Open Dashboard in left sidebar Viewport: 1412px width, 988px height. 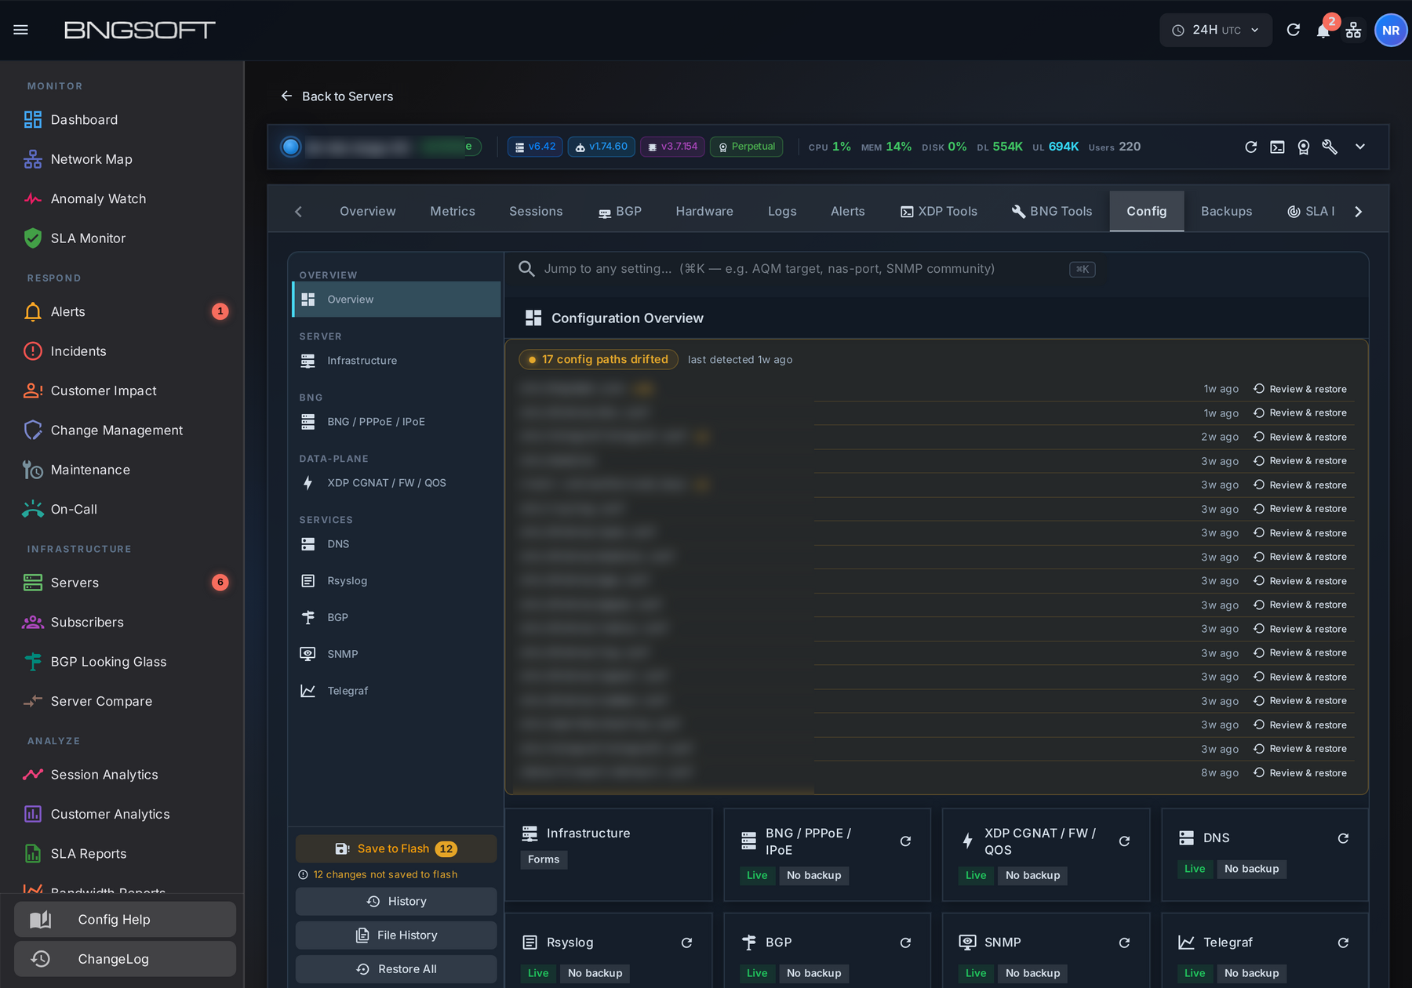122,120
